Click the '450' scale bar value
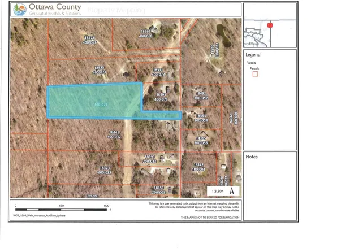Screen dimensions: 337x252 pyautogui.click(x=61, y=206)
